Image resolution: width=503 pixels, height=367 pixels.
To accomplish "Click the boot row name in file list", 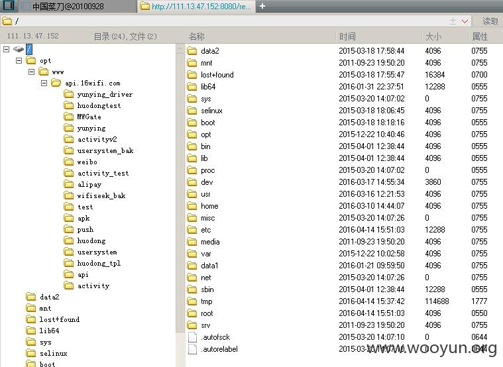I will (x=208, y=123).
